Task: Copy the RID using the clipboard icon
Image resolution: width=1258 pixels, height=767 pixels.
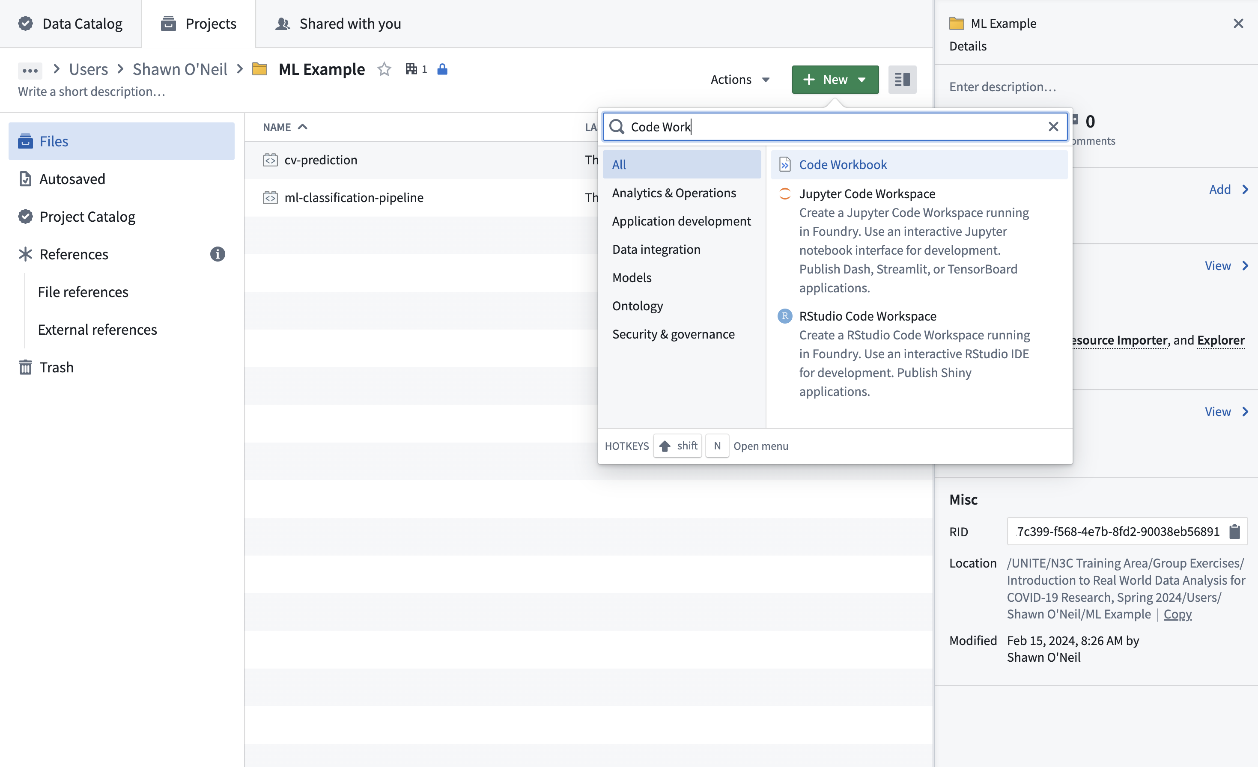Action: pos(1234,531)
